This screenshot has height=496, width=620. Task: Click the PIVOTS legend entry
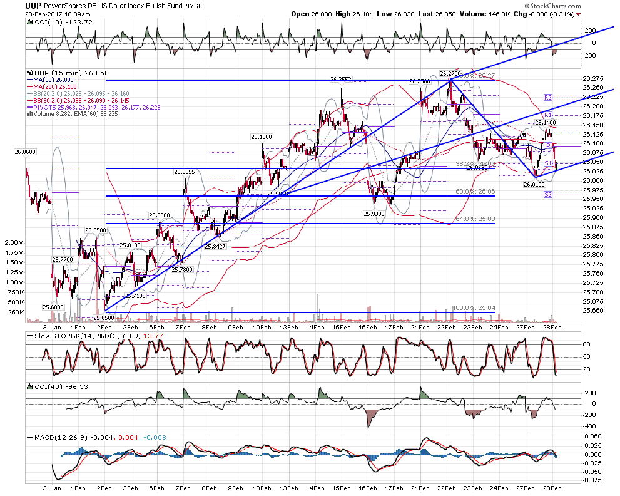(94, 107)
